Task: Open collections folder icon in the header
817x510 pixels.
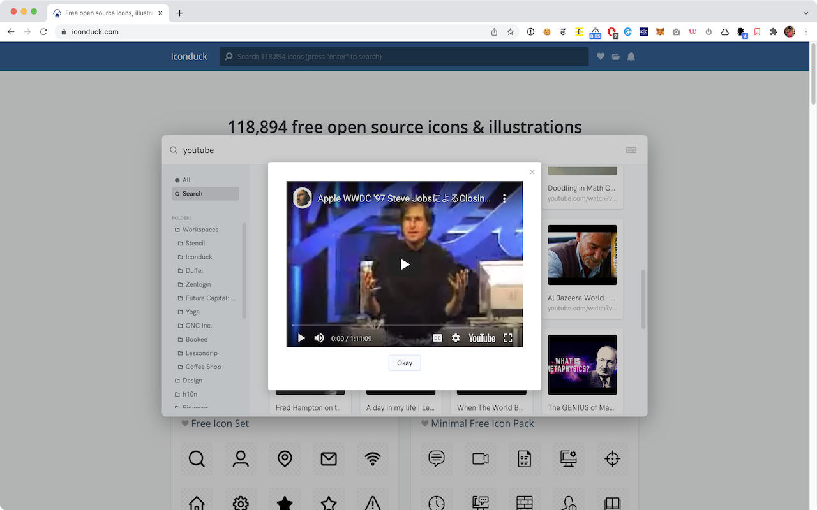Action: (615, 56)
